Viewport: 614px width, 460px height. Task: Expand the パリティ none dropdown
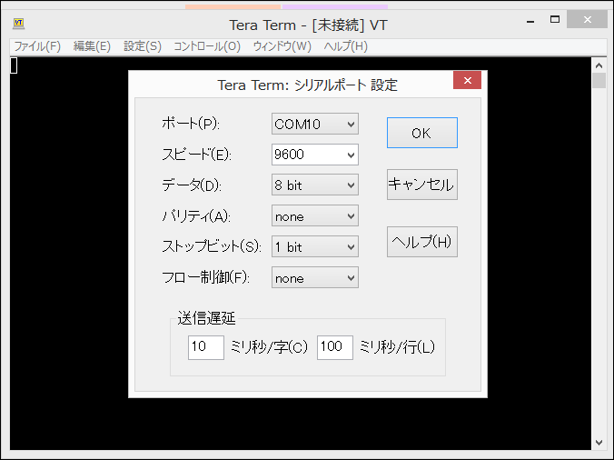[x=315, y=215]
